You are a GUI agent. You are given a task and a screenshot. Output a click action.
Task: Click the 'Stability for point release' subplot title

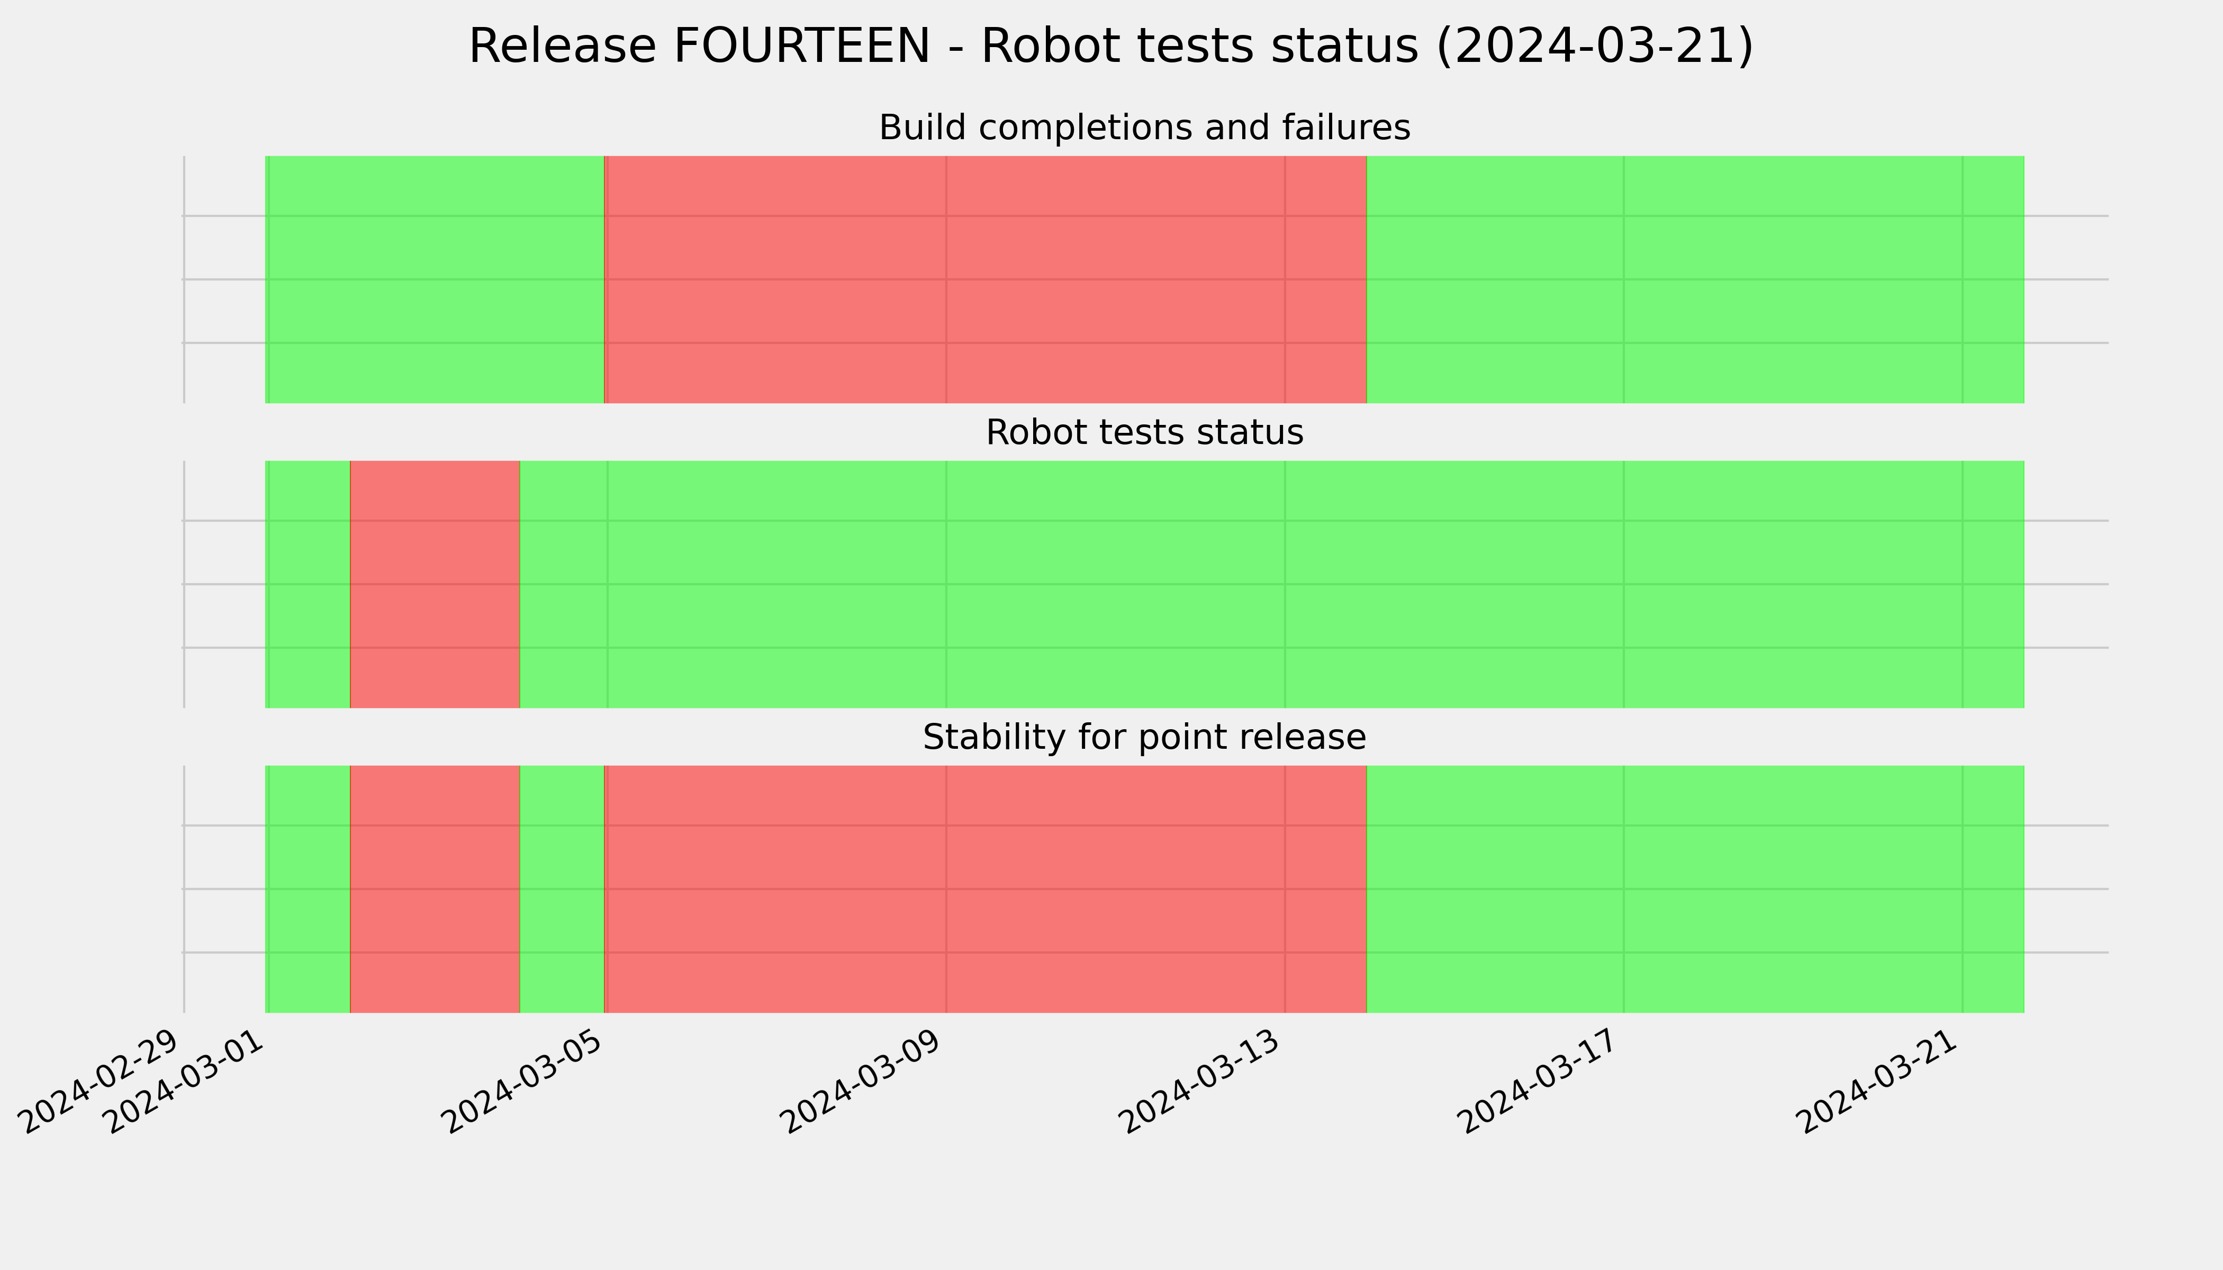pyautogui.click(x=1144, y=738)
